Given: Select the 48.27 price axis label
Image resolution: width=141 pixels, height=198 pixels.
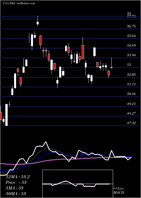Looking at the screenshot, I should pyautogui.click(x=131, y=113).
